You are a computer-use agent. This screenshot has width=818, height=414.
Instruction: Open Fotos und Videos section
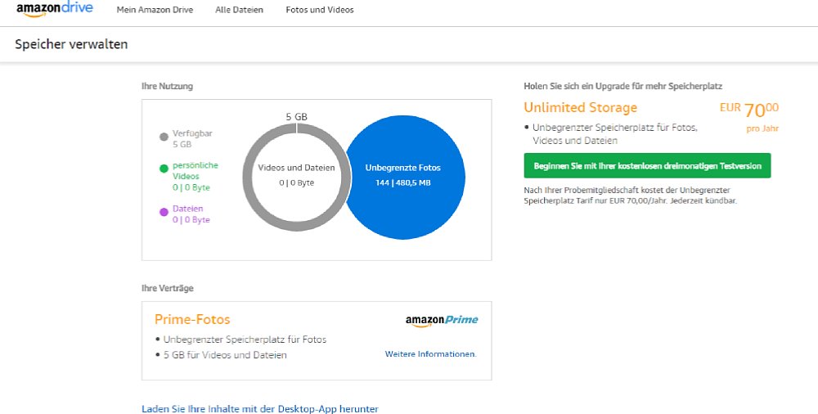(320, 10)
